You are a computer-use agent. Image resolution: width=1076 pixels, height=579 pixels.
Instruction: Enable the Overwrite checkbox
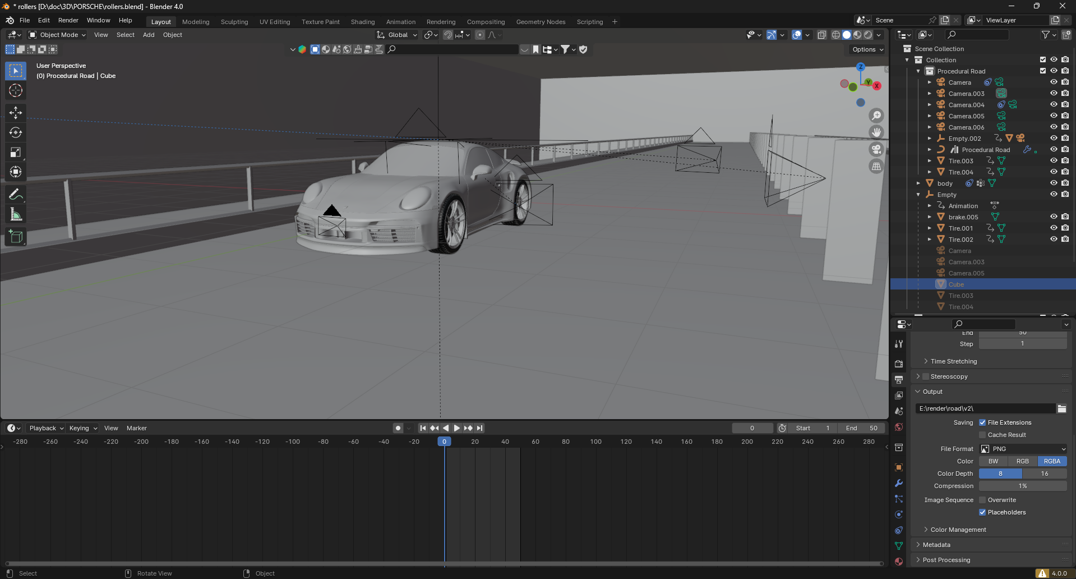coord(982,500)
